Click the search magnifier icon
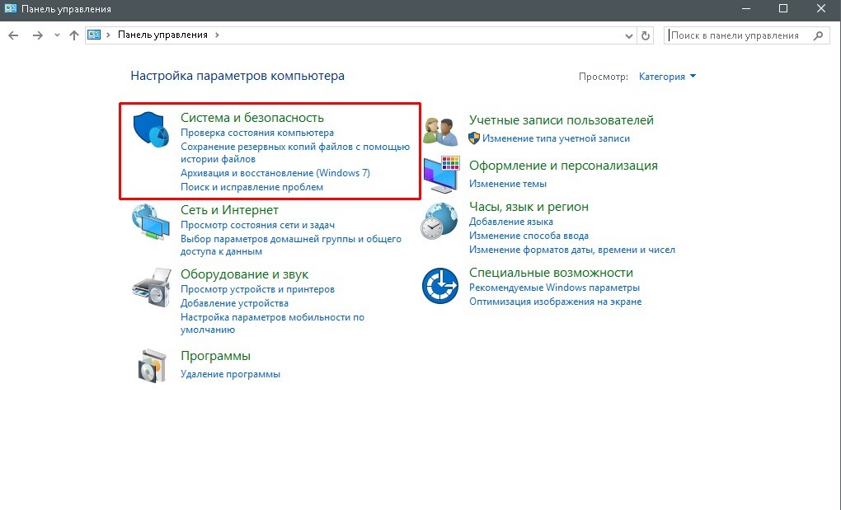The image size is (841, 510). (x=818, y=35)
